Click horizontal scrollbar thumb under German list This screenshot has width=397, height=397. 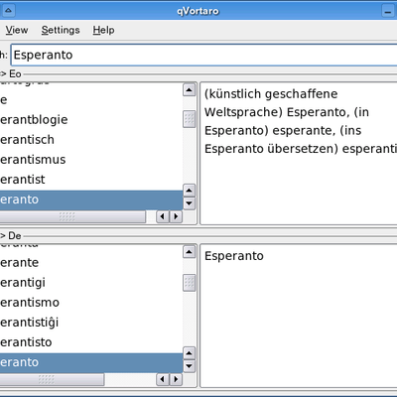(72, 216)
